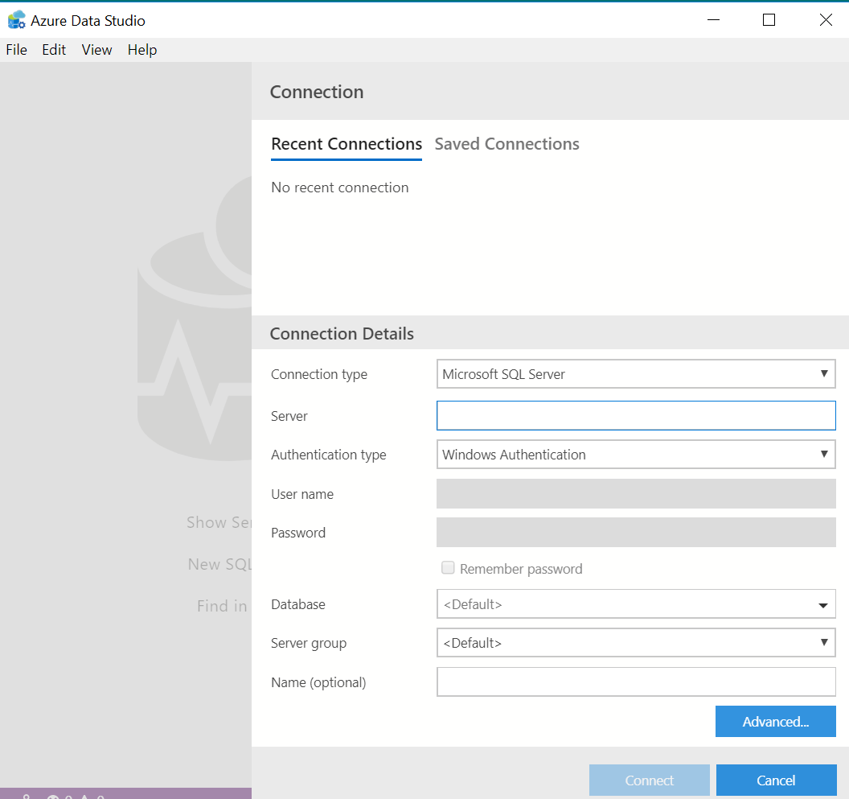Open the View menu
Image resolution: width=849 pixels, height=799 pixels.
tap(96, 50)
